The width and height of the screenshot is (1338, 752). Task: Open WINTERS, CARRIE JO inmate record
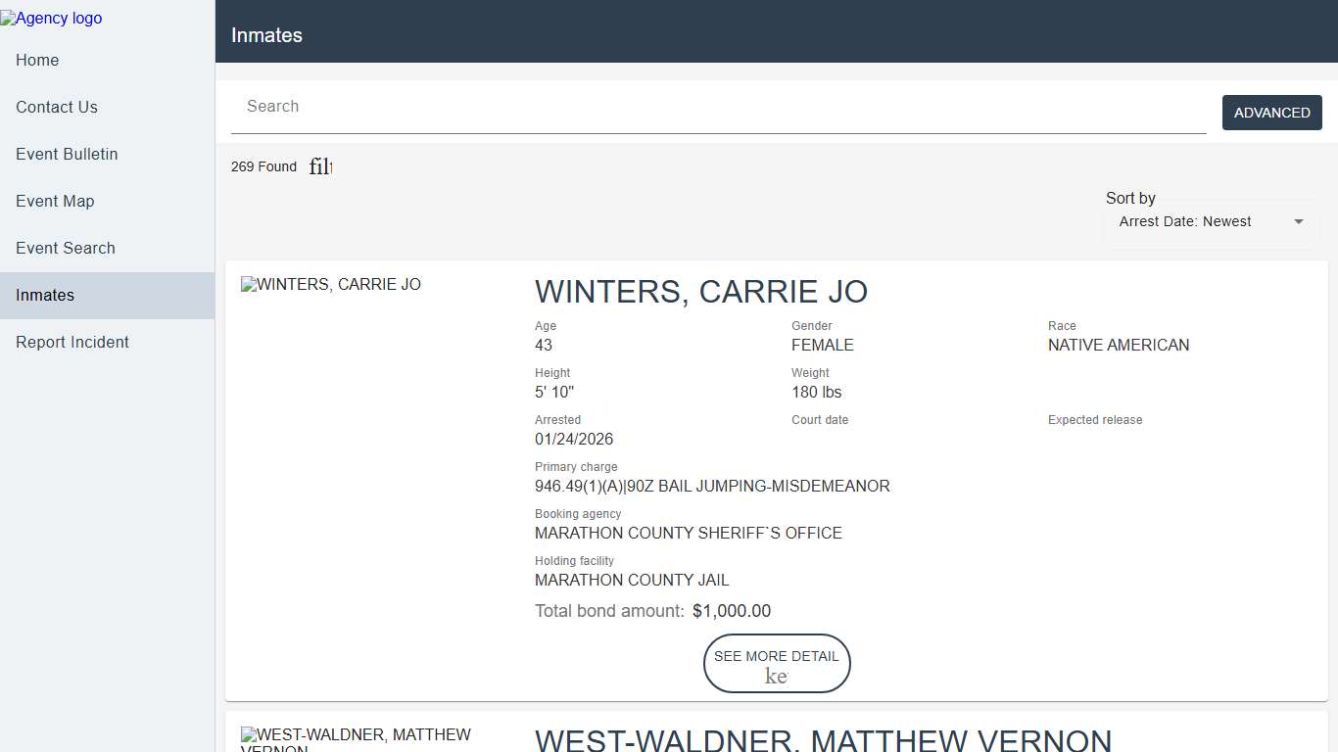tap(701, 291)
